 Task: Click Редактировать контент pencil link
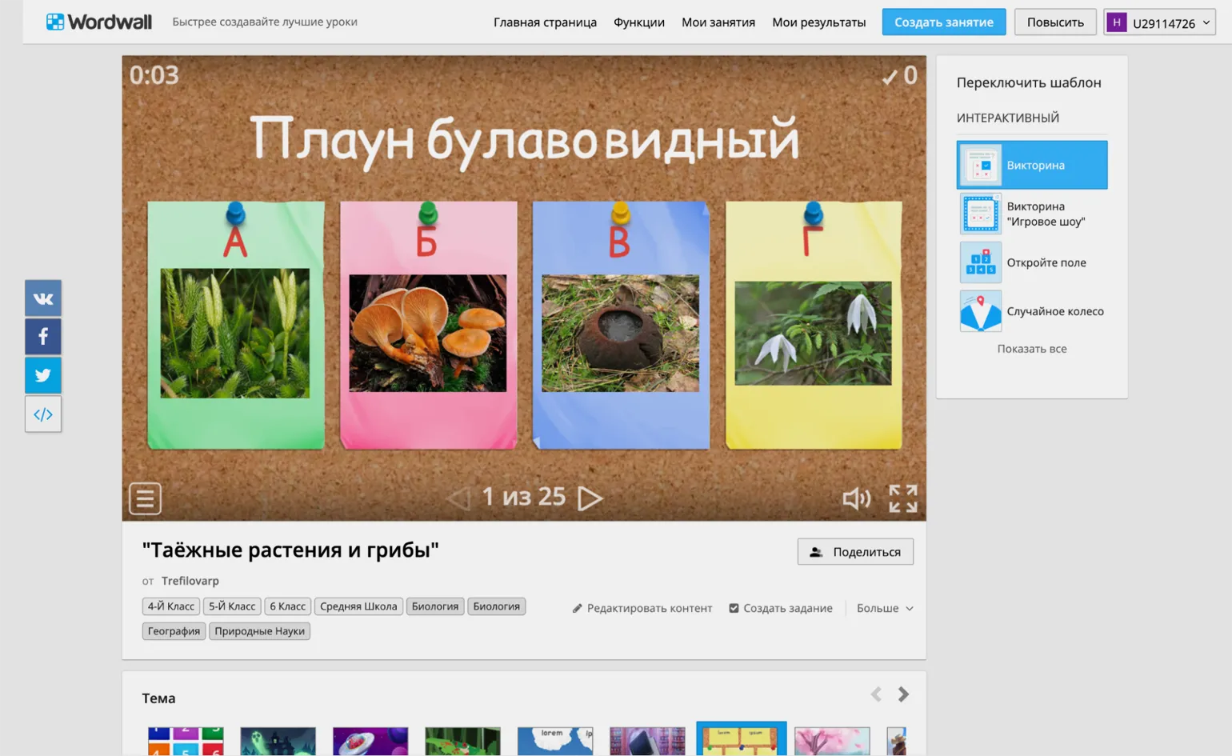coord(642,608)
